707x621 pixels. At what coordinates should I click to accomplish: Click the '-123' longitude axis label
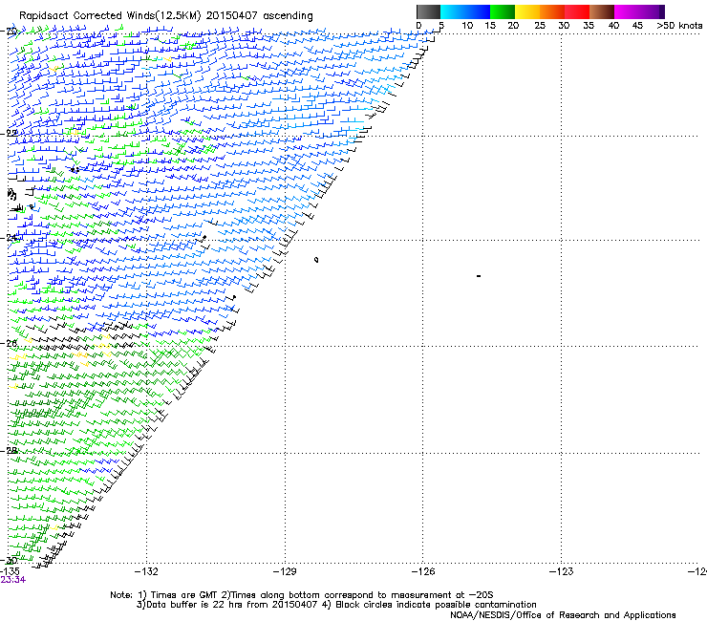click(x=562, y=572)
